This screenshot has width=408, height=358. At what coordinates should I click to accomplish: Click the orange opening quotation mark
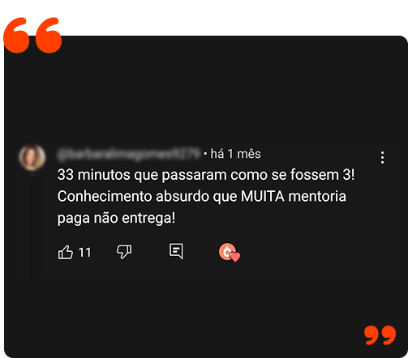coord(32,35)
